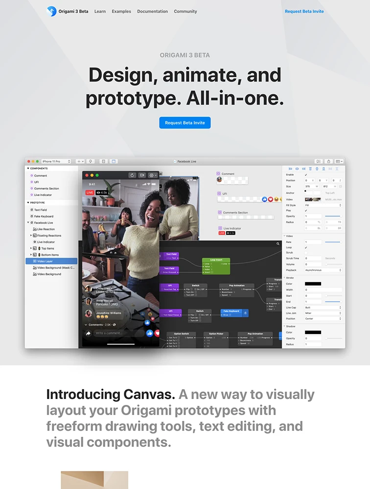
Task: Collapse Comments 2.5K chevron in preview
Action: (86, 325)
